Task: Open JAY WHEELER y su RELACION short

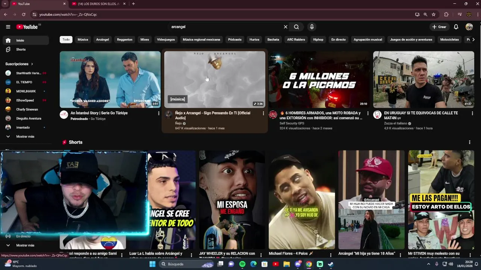Action: point(232,200)
